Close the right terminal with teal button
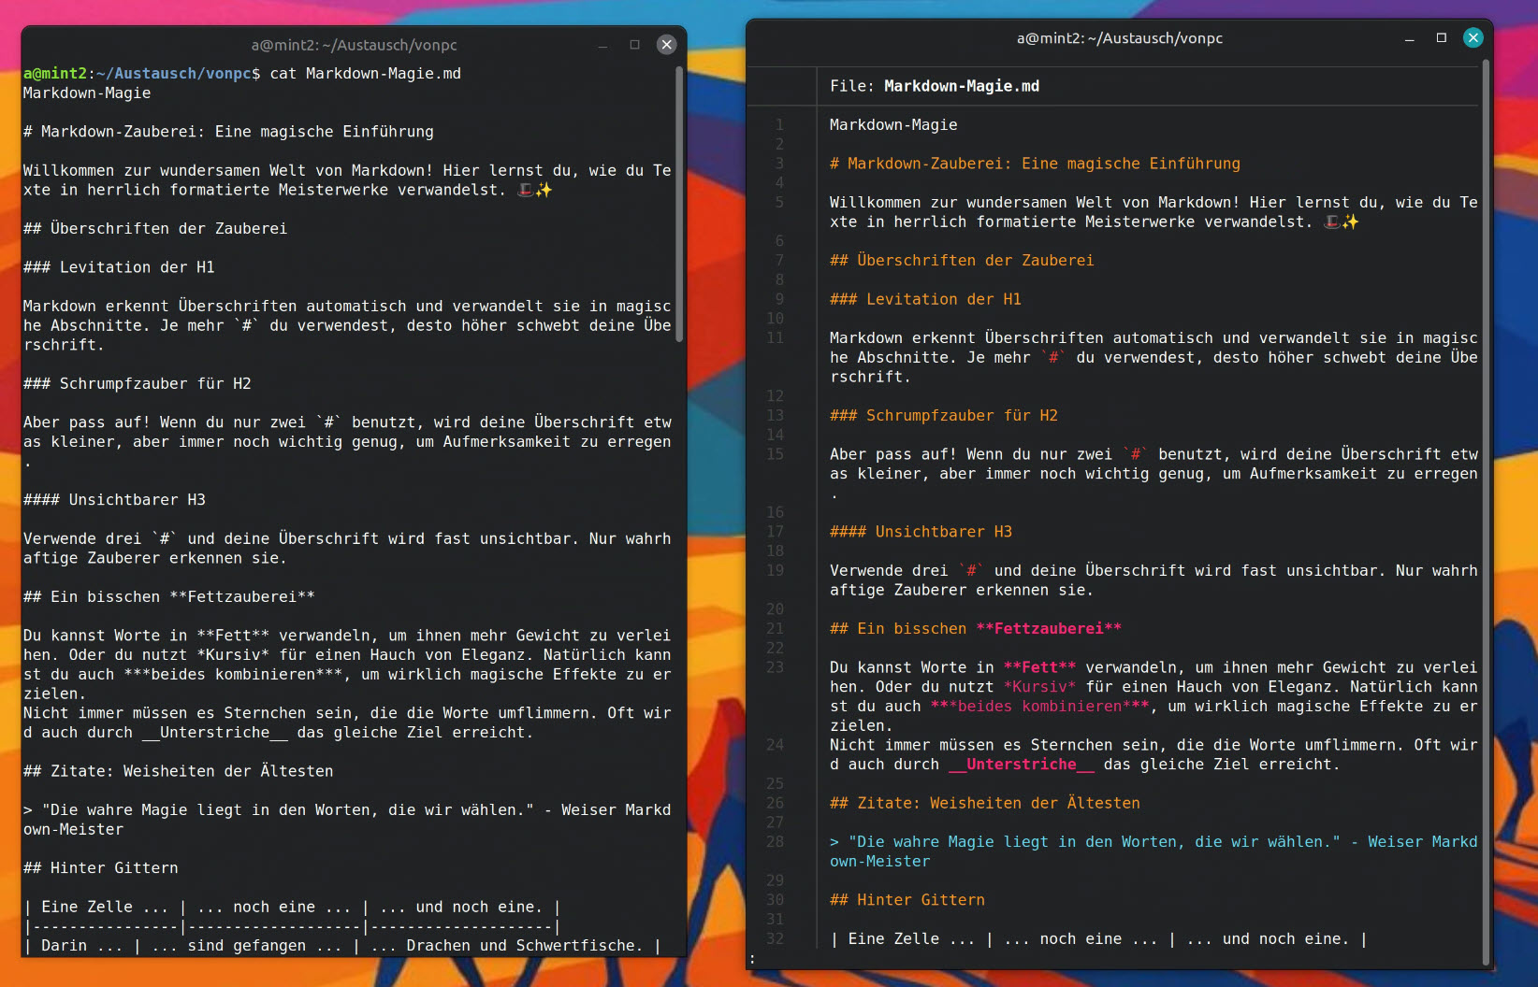The height and width of the screenshot is (987, 1538). pyautogui.click(x=1473, y=37)
